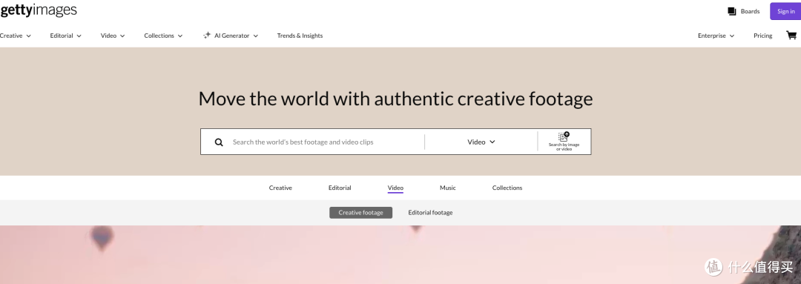This screenshot has width=801, height=284.
Task: Expand the Collections menu chevron in header
Action: click(x=179, y=36)
